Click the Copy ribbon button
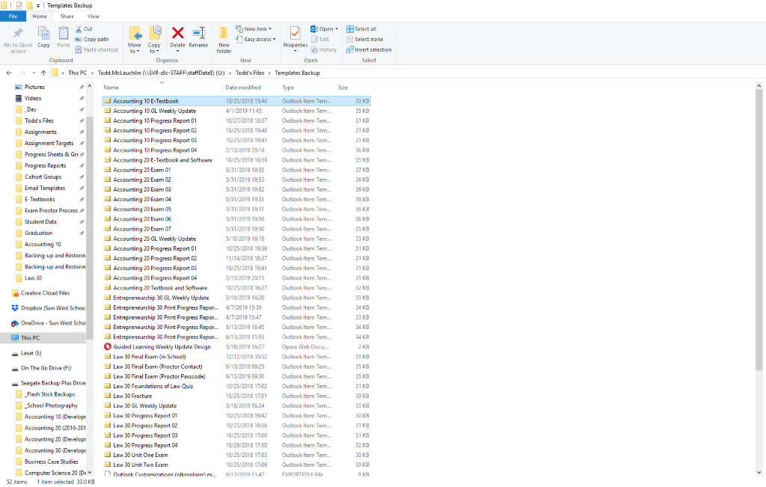 [x=43, y=37]
